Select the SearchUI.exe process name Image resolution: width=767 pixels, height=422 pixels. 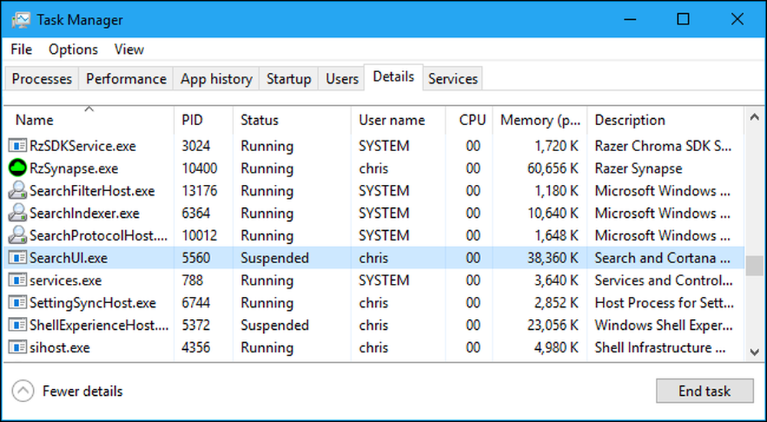[x=68, y=258]
